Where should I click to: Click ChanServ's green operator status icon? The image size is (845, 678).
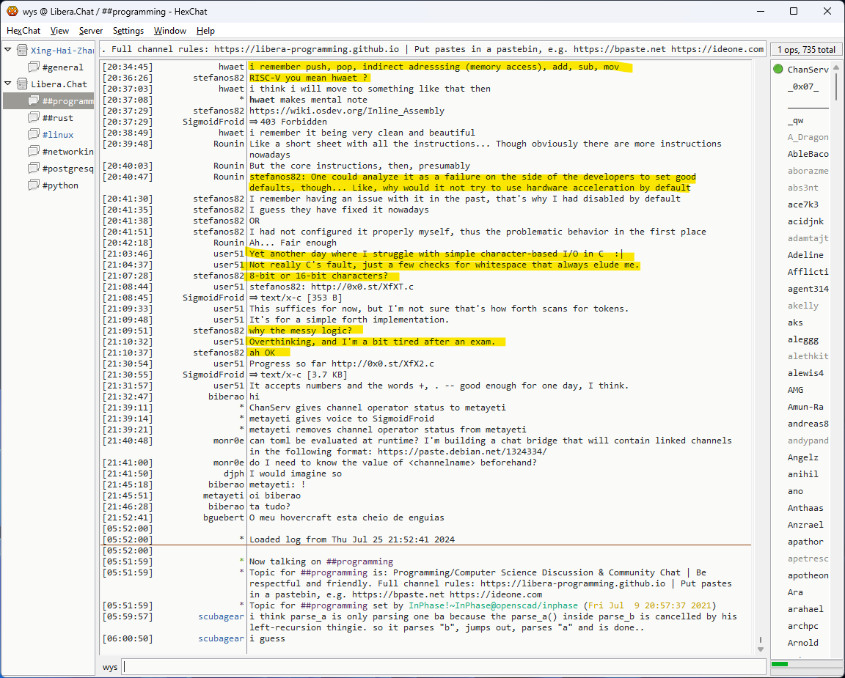(778, 70)
